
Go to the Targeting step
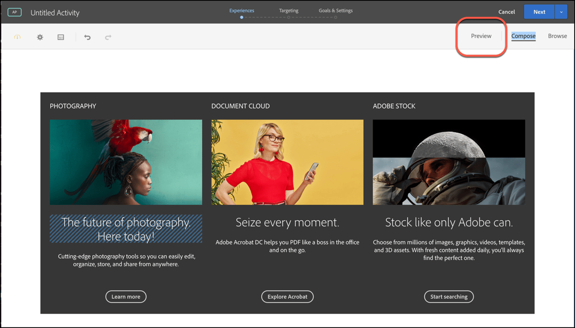pos(288,11)
